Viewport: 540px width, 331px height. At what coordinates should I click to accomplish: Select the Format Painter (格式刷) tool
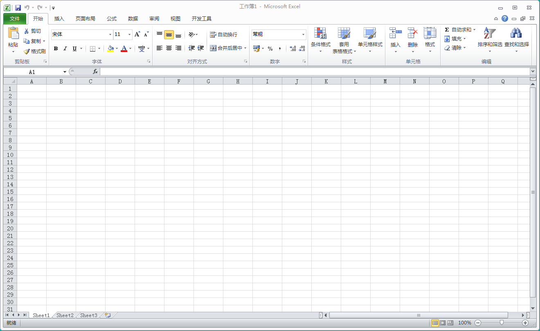coord(34,51)
